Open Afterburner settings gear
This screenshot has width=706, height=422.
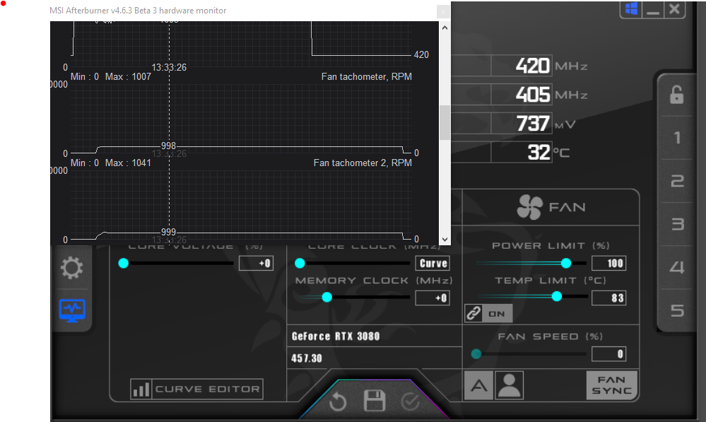72,269
